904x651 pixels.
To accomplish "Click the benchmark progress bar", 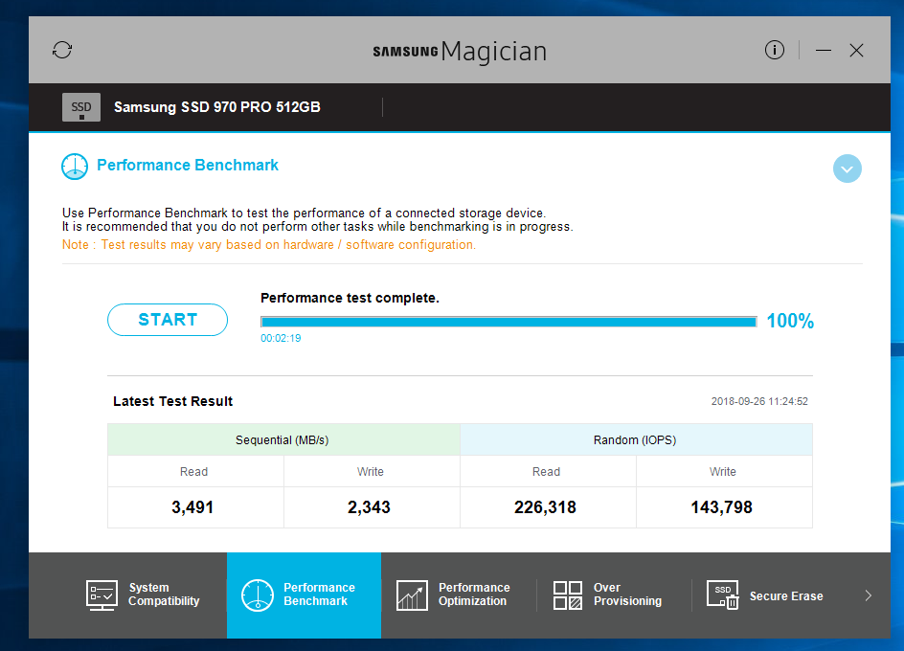I will click(x=508, y=322).
